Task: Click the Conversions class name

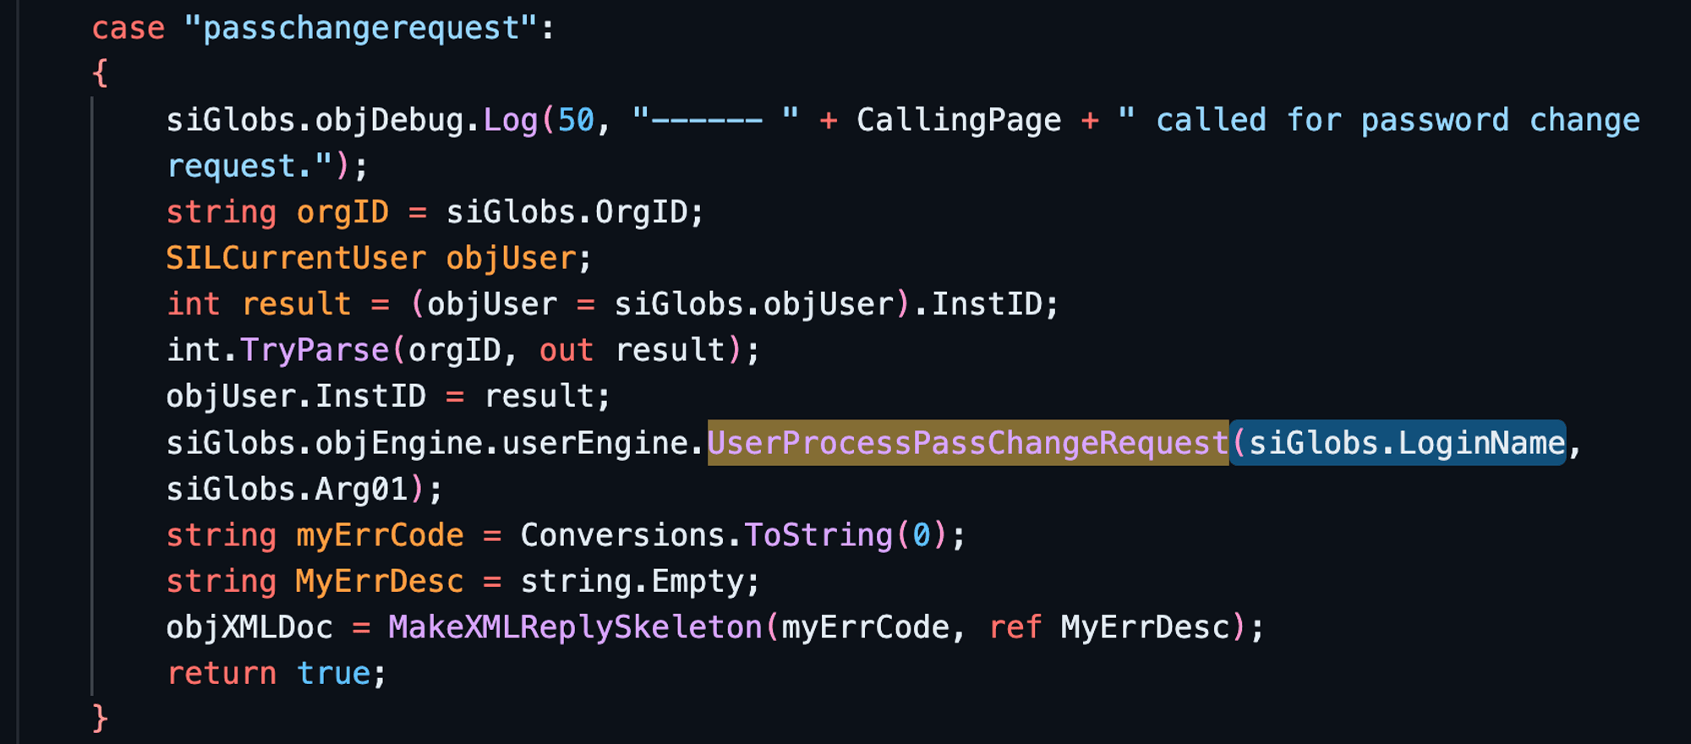Action: click(x=622, y=534)
